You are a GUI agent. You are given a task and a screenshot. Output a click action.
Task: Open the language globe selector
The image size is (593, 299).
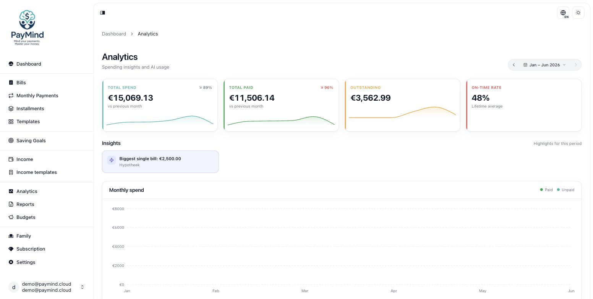(563, 13)
